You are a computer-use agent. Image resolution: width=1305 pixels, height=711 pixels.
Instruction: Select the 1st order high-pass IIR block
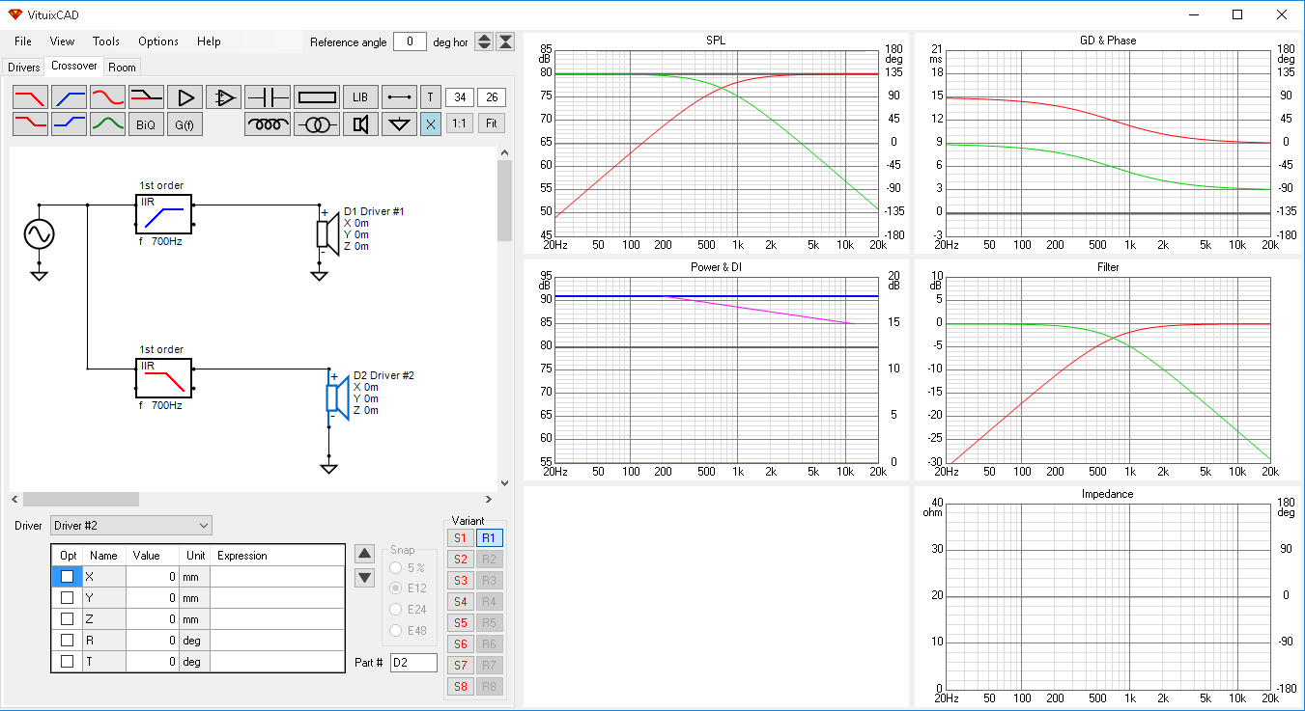[x=163, y=214]
